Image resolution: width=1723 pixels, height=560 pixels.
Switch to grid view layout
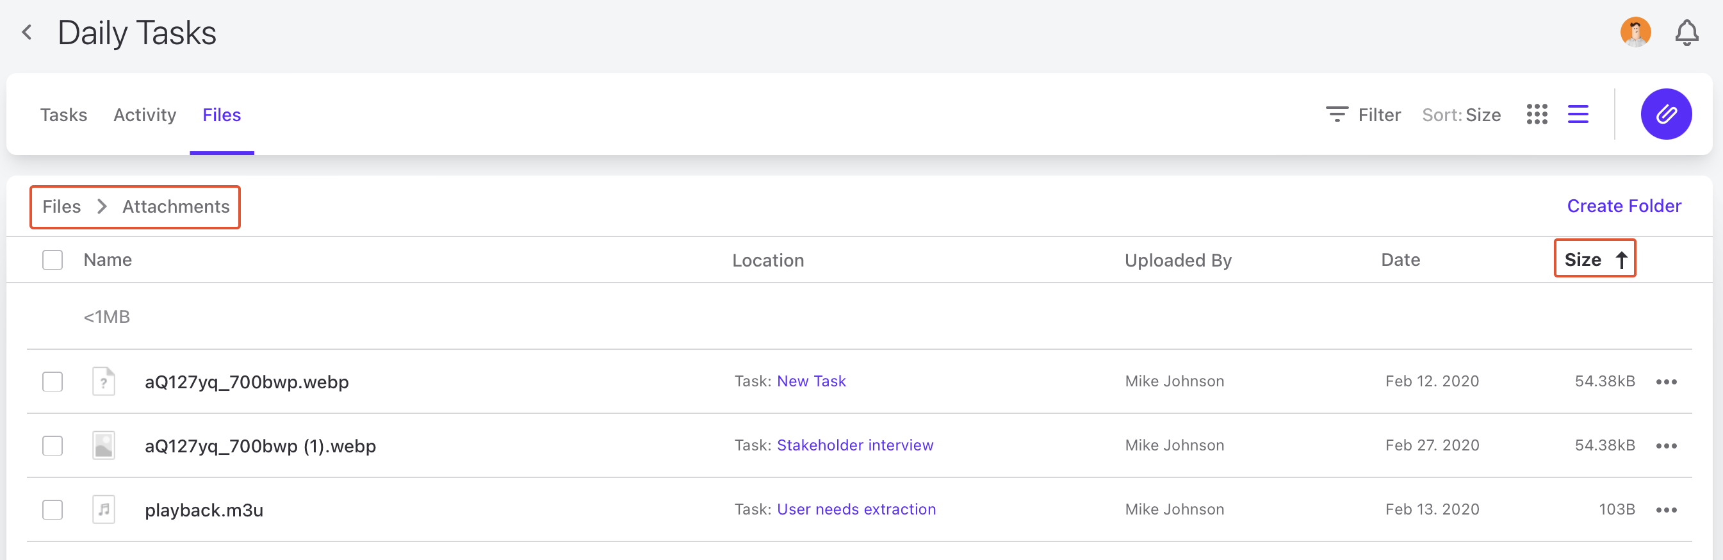(1537, 115)
